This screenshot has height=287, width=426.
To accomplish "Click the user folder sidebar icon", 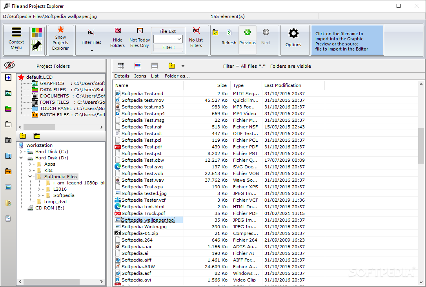I will (8, 203).
